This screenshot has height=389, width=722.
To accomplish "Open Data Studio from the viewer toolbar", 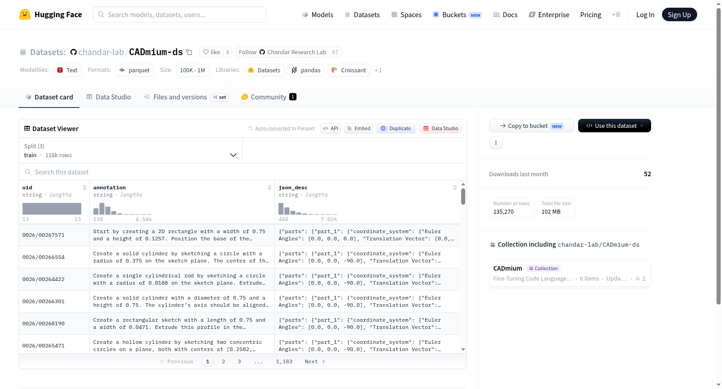I will 440,128.
